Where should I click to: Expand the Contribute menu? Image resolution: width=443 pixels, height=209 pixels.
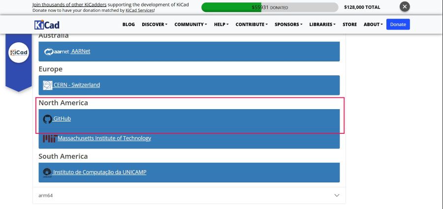point(252,25)
